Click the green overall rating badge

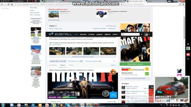coord(147,74)
